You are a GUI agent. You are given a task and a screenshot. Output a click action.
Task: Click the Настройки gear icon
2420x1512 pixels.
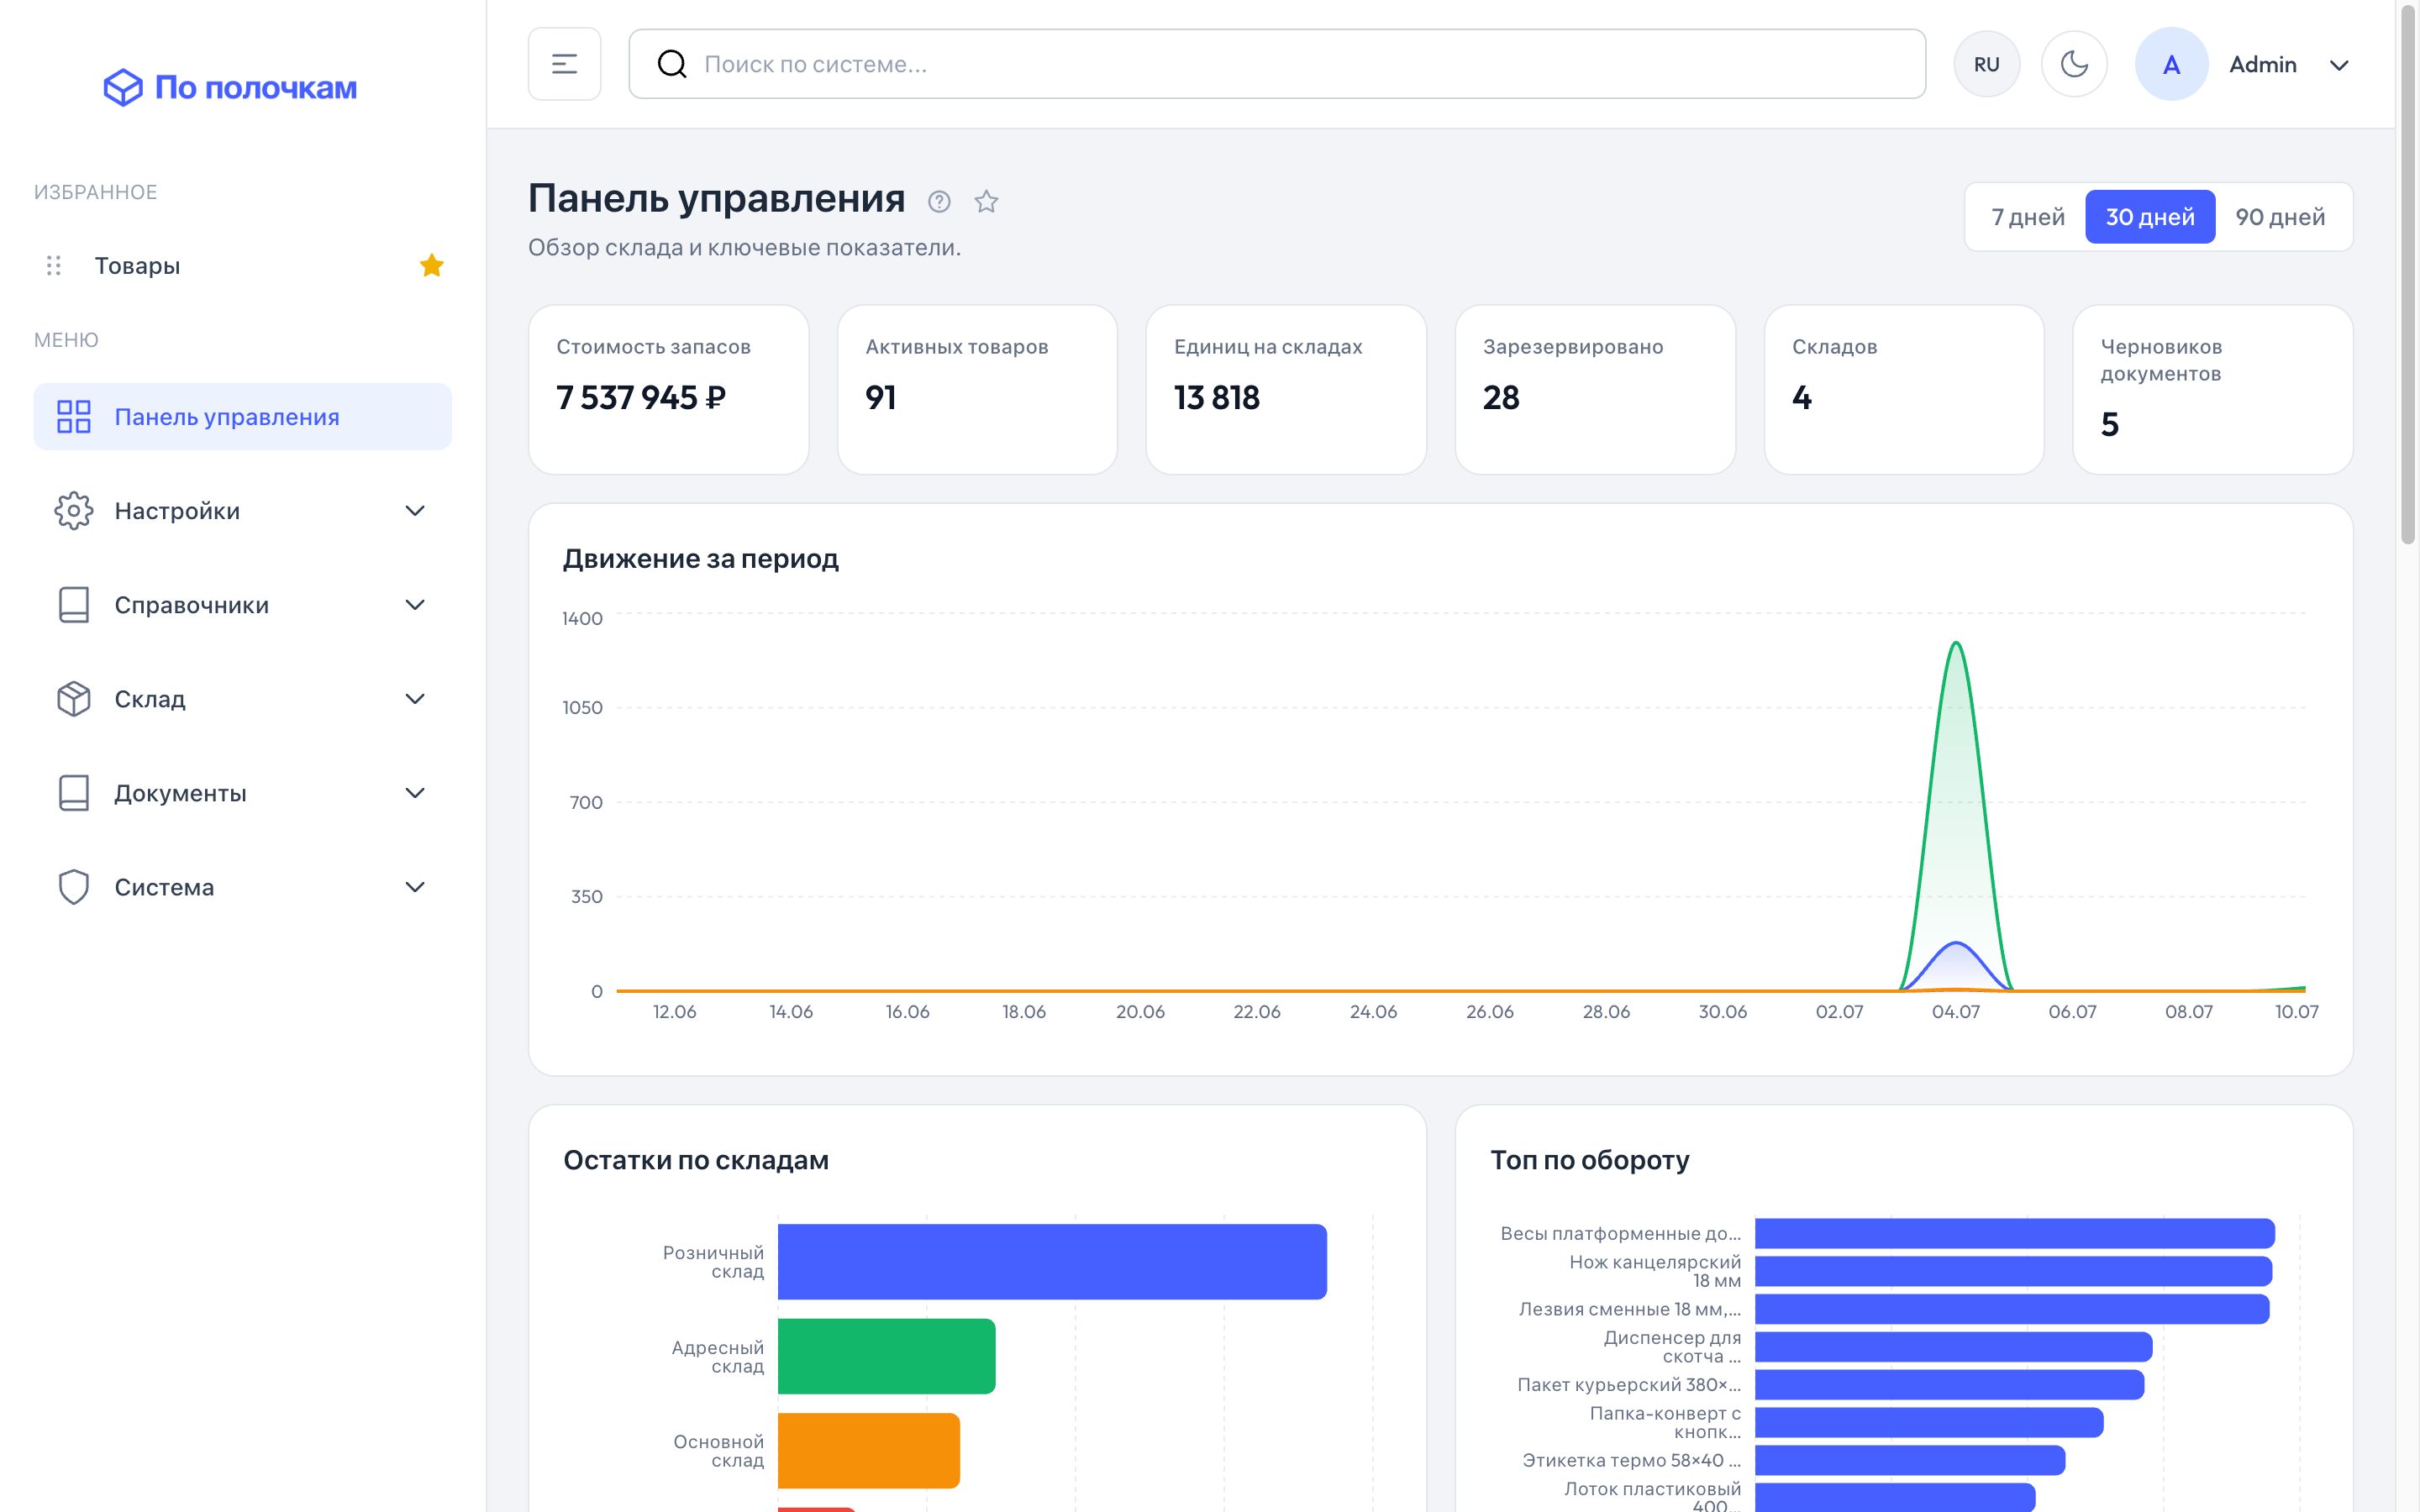coord(73,510)
